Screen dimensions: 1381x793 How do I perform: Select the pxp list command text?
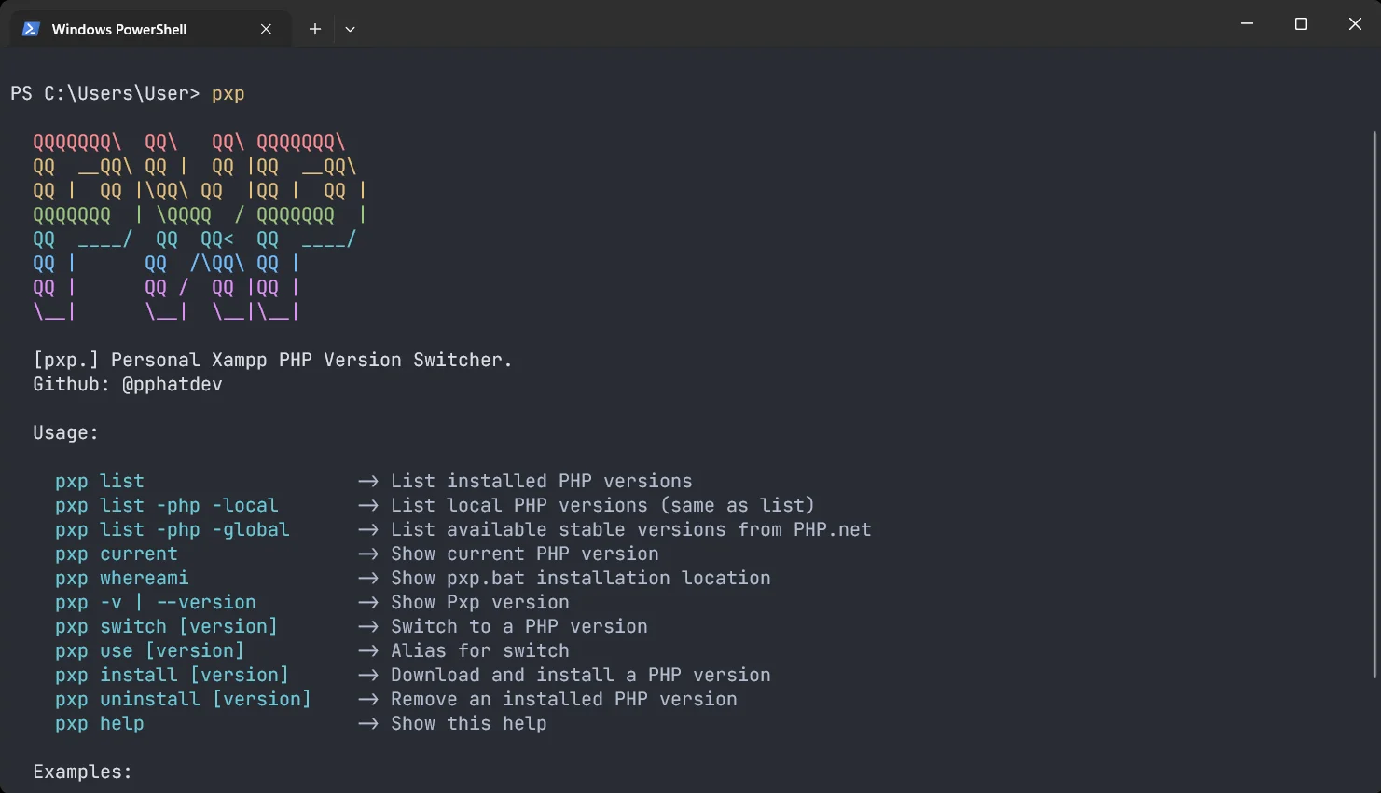(99, 481)
